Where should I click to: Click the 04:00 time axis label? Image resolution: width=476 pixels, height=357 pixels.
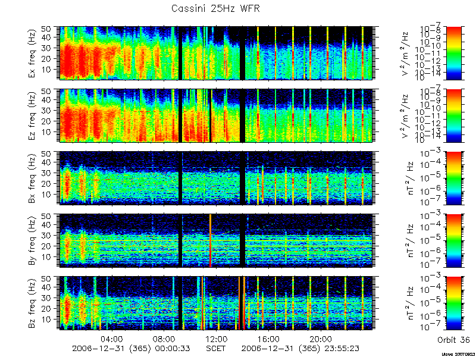click(x=112, y=339)
